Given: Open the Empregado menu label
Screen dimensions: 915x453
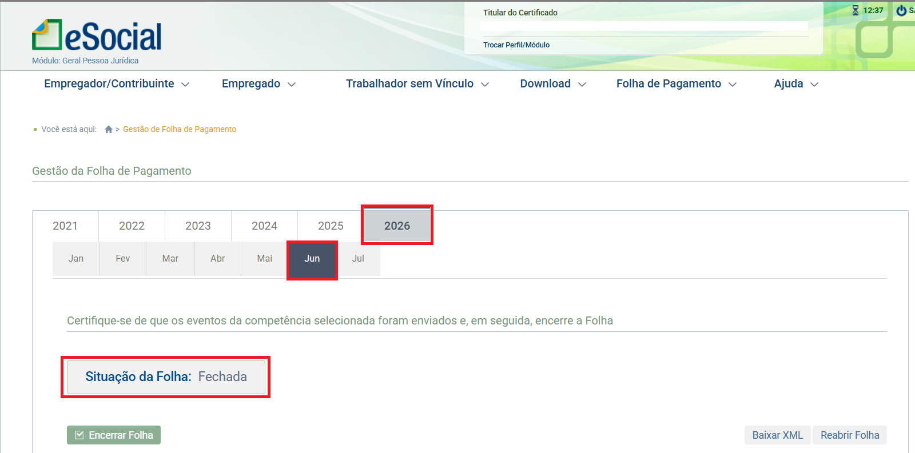Looking at the screenshot, I should [251, 84].
